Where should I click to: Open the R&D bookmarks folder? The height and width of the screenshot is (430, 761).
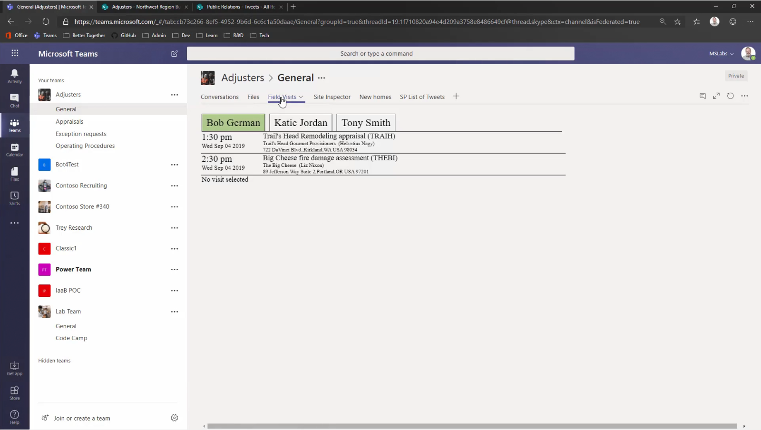pos(234,35)
